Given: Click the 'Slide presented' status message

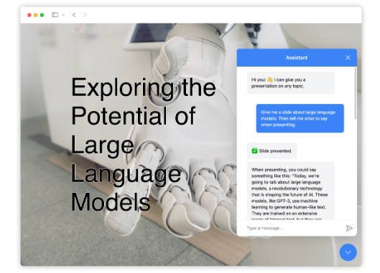Looking at the screenshot, I should (272, 151).
